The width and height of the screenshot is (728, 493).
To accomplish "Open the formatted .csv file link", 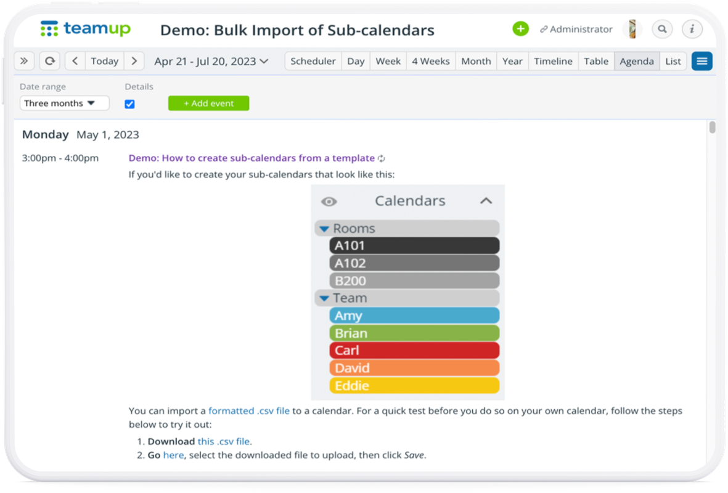I will click(x=249, y=411).
